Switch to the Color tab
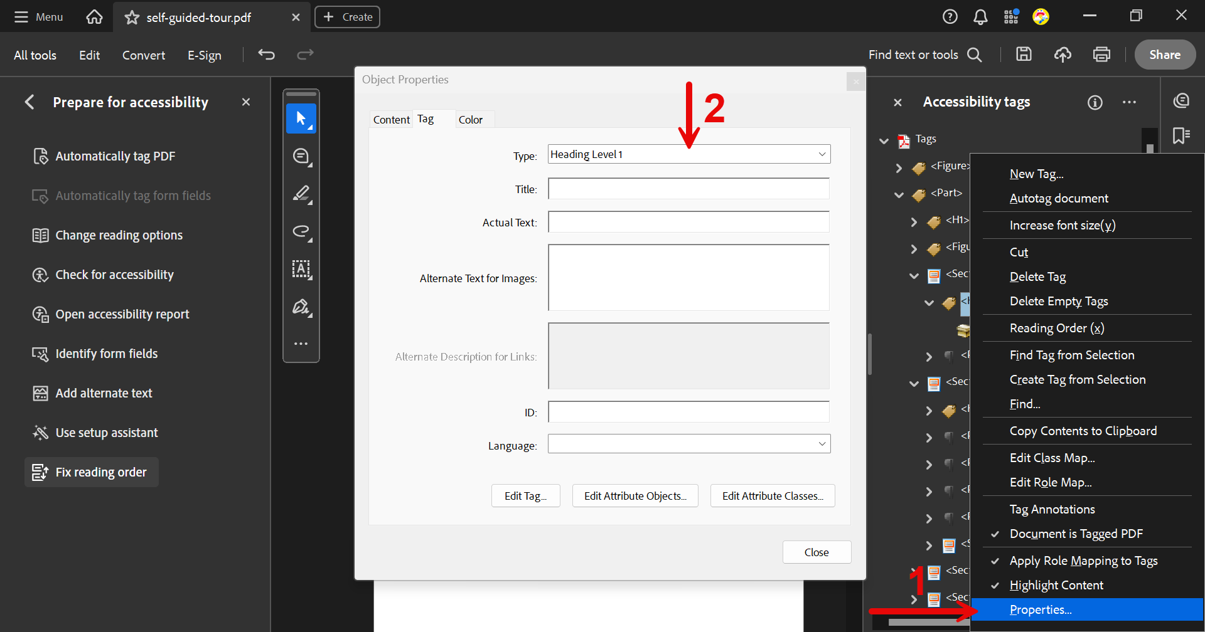This screenshot has height=632, width=1205. [x=470, y=120]
